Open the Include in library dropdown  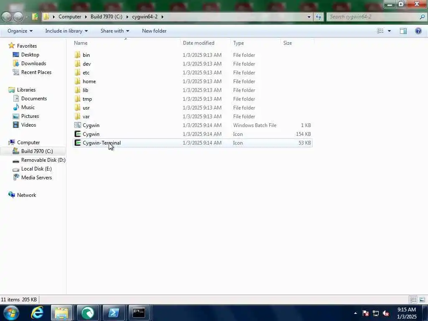(66, 31)
